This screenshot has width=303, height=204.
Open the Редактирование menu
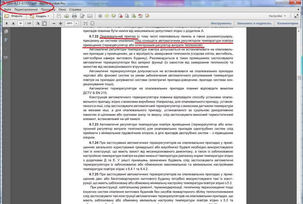(x=26, y=9)
